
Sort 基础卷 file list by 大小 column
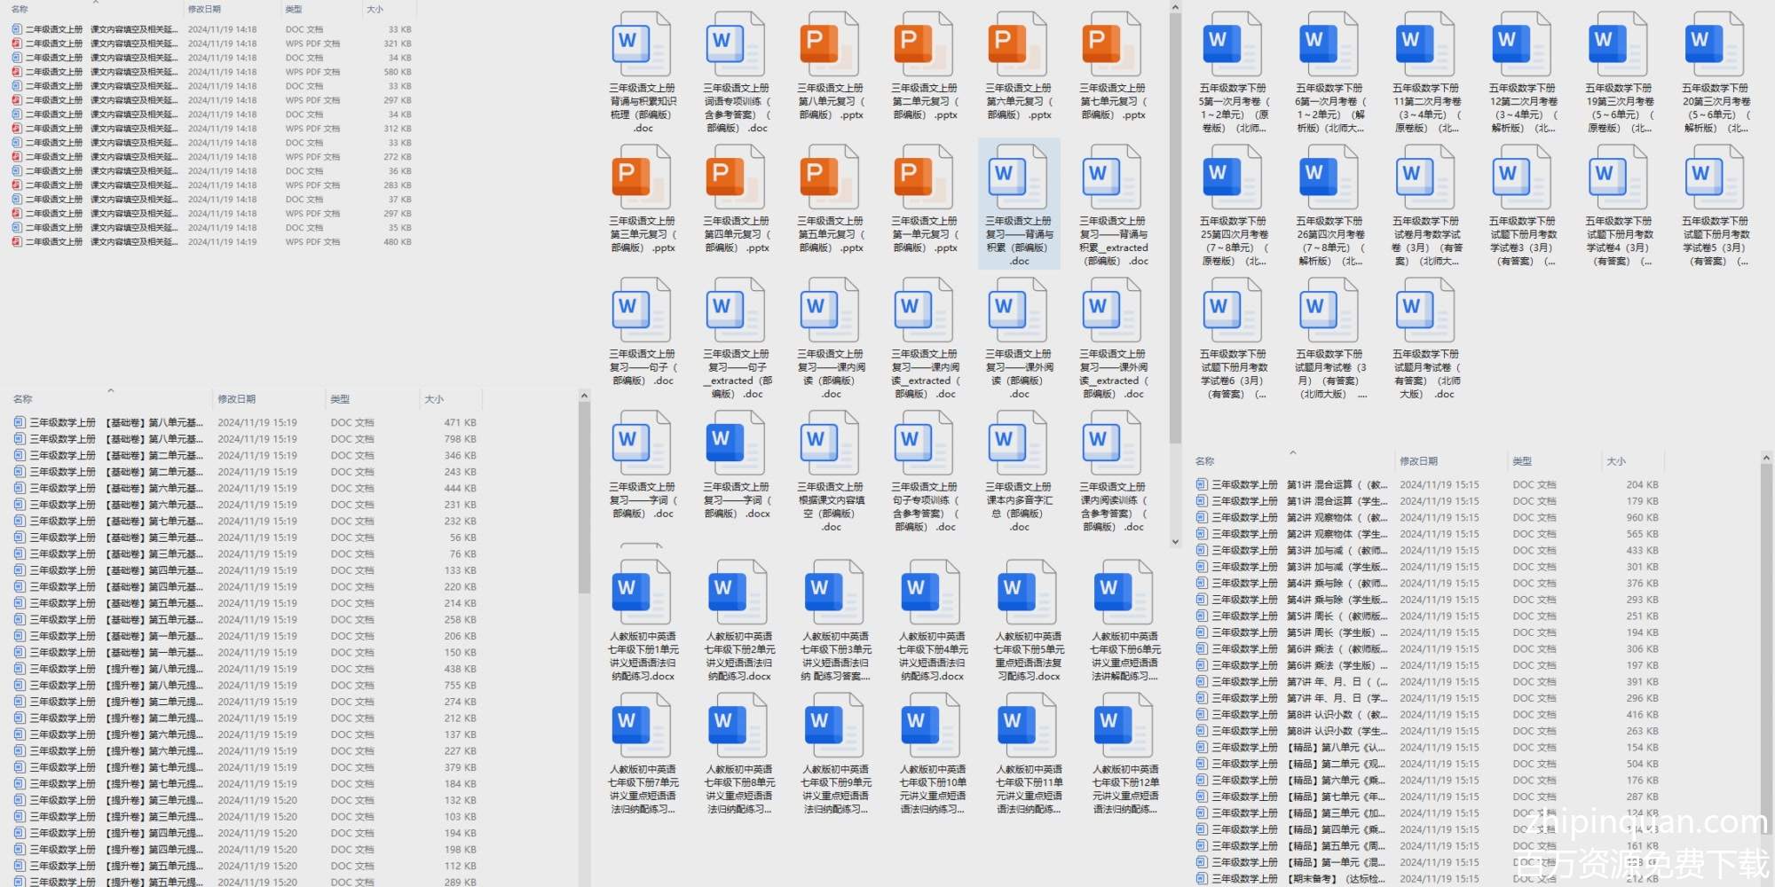434,399
